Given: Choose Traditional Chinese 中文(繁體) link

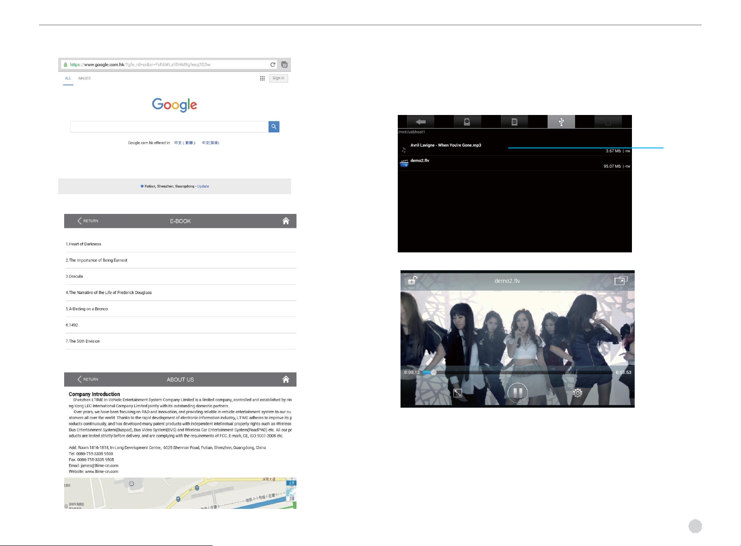Looking at the screenshot, I should pos(185,143).
